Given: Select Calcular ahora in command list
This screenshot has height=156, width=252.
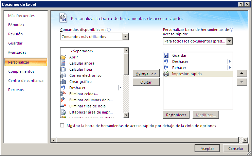Looking at the screenshot, I should click(x=92, y=63).
